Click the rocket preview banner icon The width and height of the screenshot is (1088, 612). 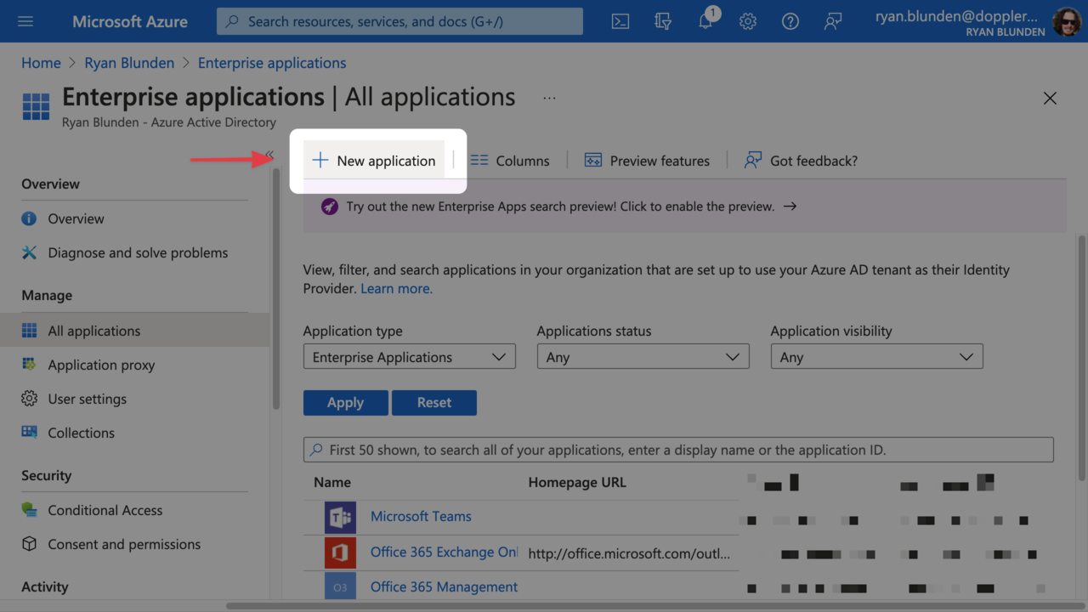329,207
